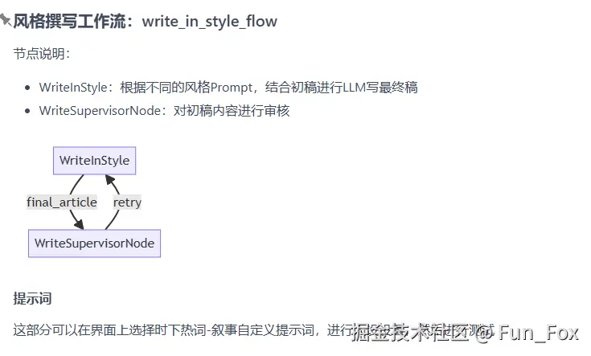The height and width of the screenshot is (356, 591).
Task: Click the retry edge label
Action: [x=127, y=203]
